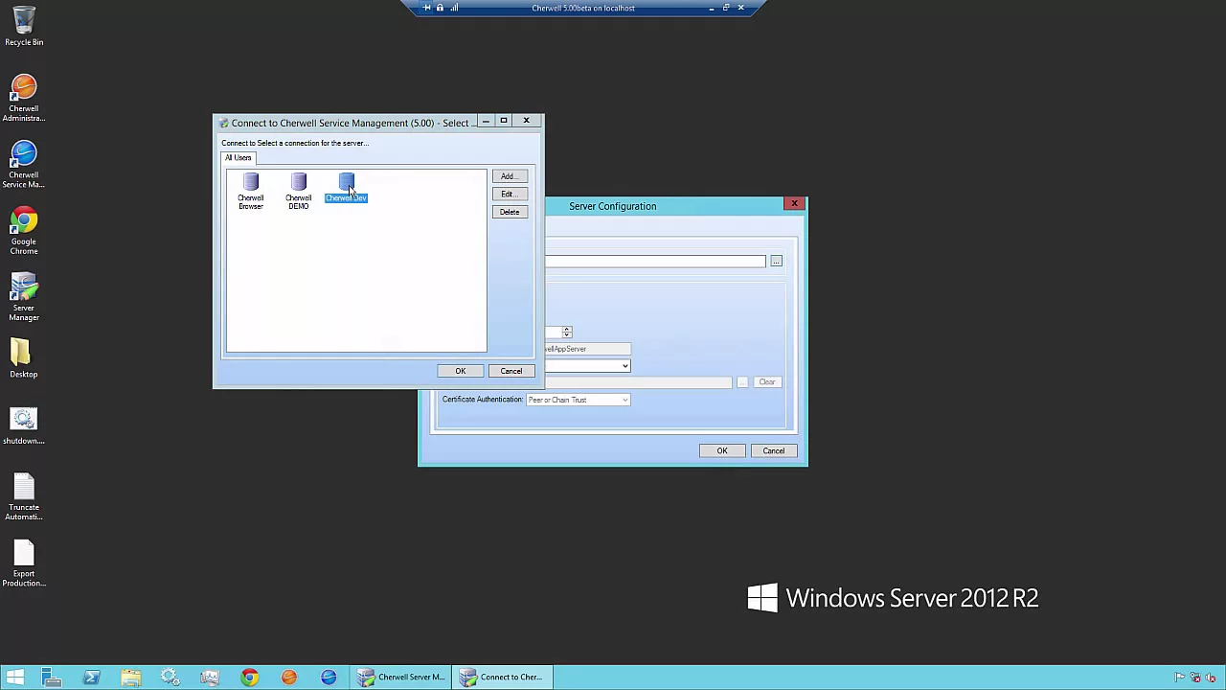Image resolution: width=1226 pixels, height=690 pixels.
Task: Open Cherwell Service Management desktop shortcut
Action: point(24,165)
